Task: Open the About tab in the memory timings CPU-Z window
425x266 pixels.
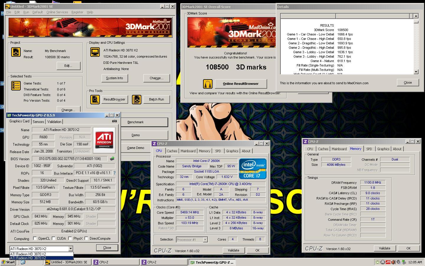Action: tap(397, 149)
